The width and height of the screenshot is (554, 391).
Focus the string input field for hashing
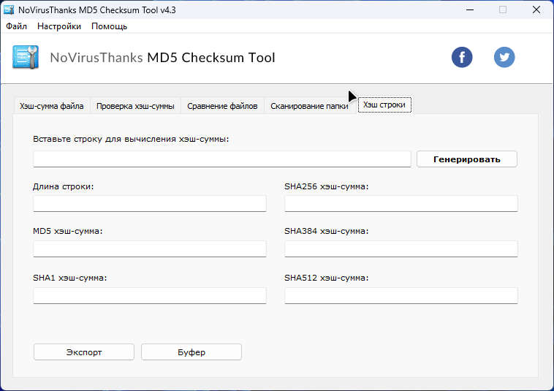[x=222, y=159]
